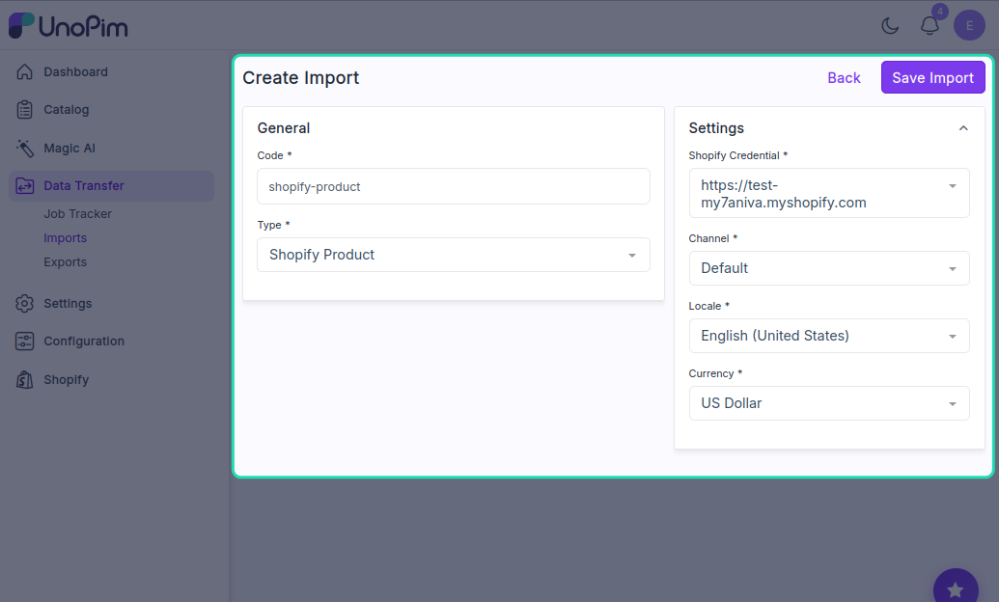
Task: Open notifications bell icon
Action: click(930, 25)
